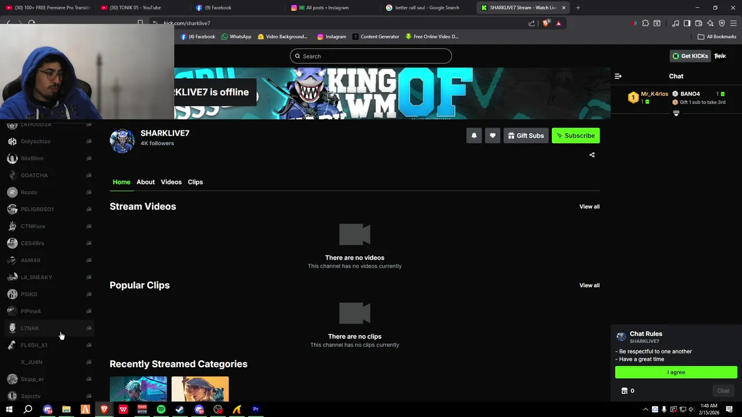Select Lil_SNEAKY in the sidebar list
Screen dimensions: 742x417
point(49,277)
